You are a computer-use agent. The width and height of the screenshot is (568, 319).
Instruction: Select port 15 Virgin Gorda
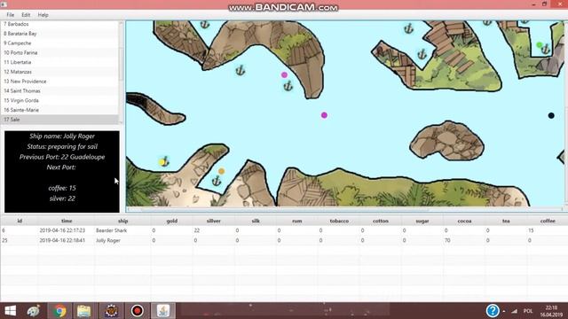tap(59, 100)
